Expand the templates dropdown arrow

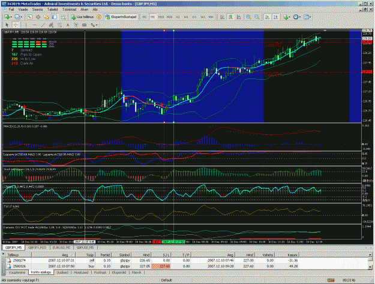coord(310,17)
